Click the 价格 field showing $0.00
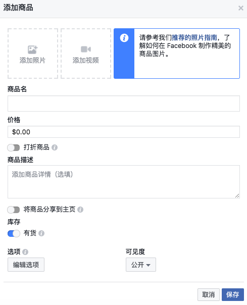This screenshot has width=247, height=305. click(124, 132)
